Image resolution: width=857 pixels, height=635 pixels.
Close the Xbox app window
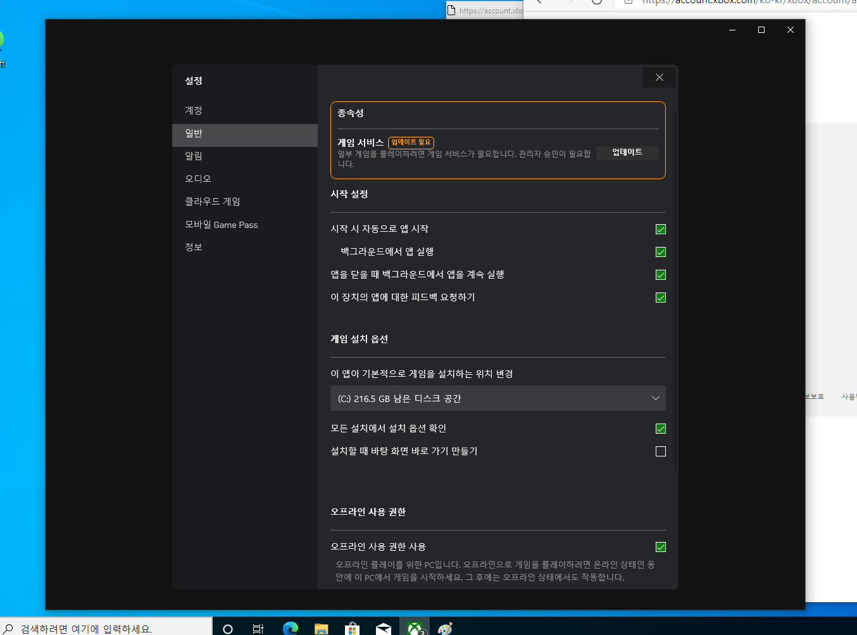click(x=791, y=30)
